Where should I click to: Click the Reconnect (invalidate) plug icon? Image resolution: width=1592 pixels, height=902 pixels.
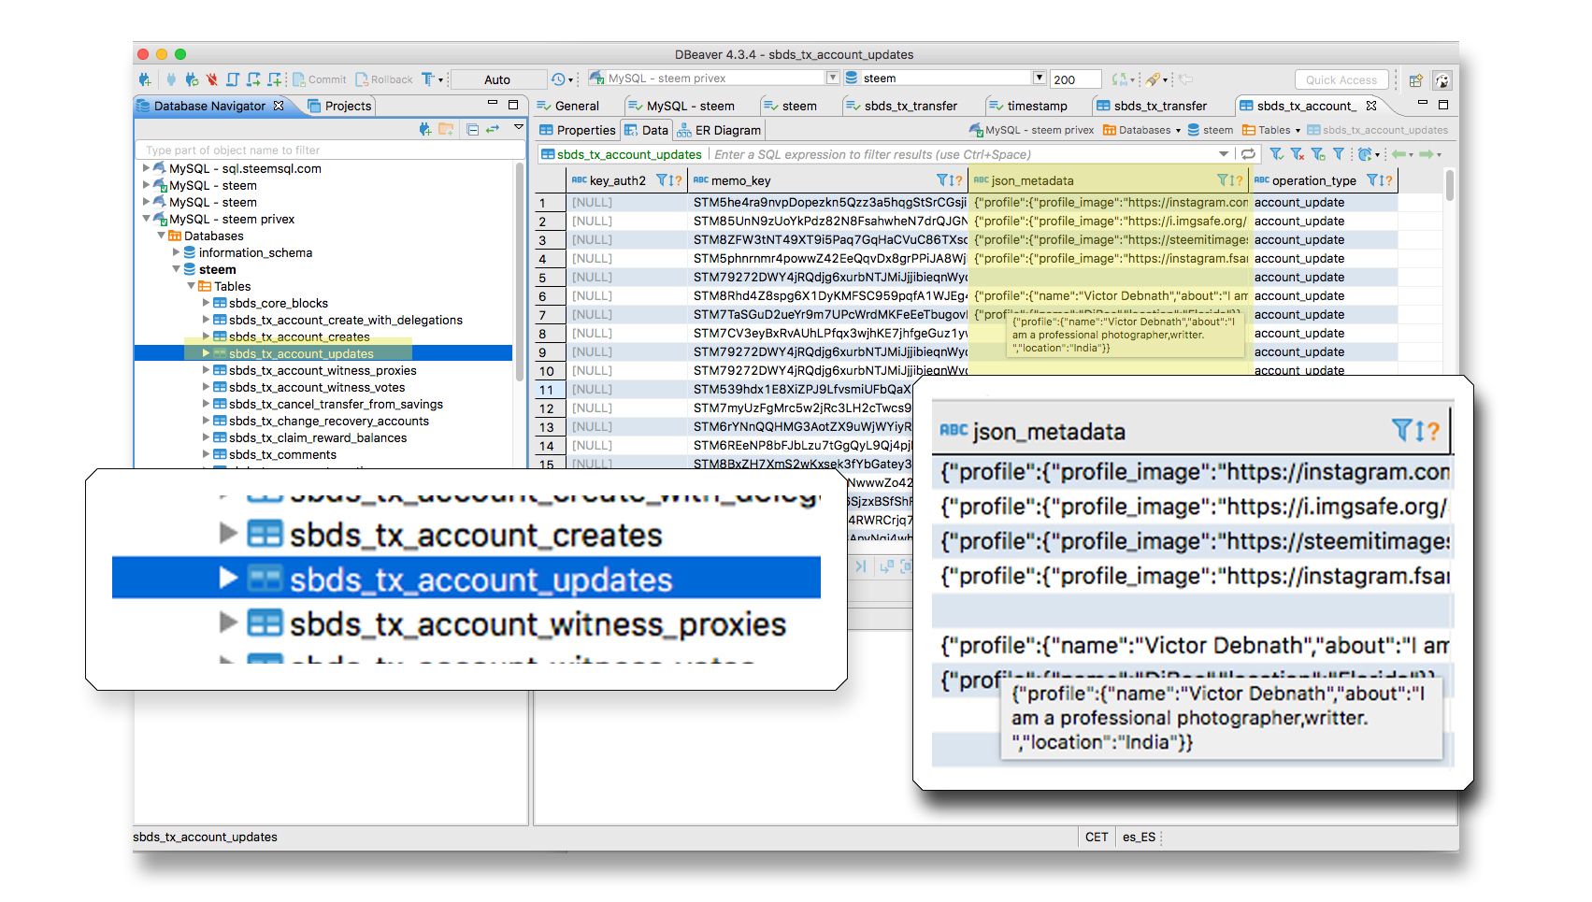pyautogui.click(x=192, y=79)
